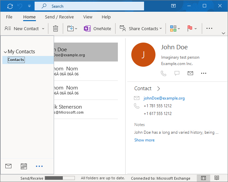Click the orange J avatar for John Doe
This screenshot has width=228, height=182.
[x=143, y=55]
